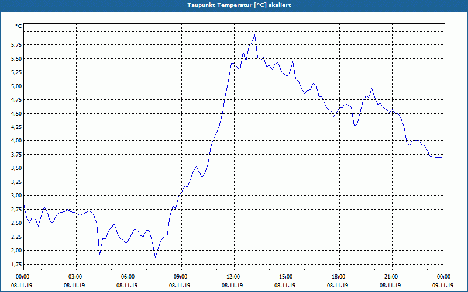Select the 5,75 y-axis label
Screen dimensions: 468x292
pyautogui.click(x=17, y=45)
